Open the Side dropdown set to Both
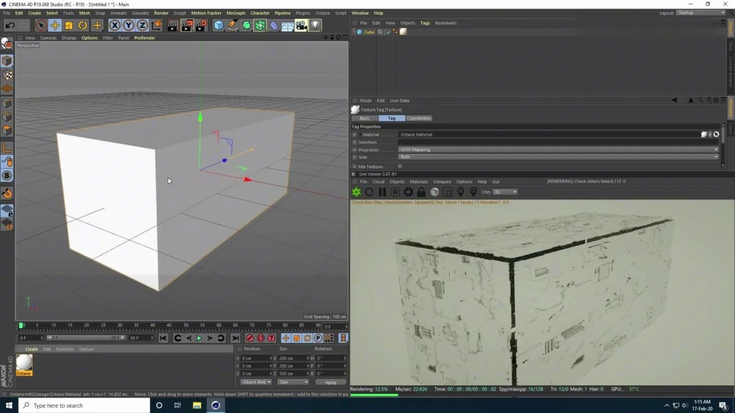Viewport: 735px width, 413px height. [x=557, y=157]
